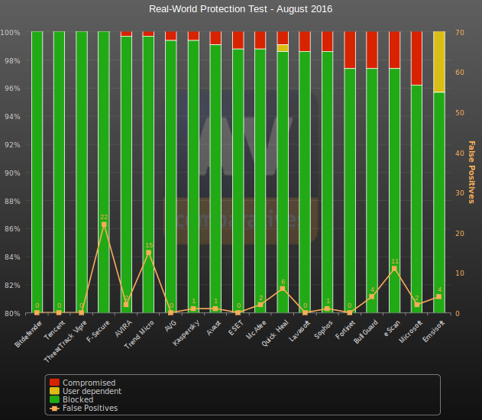
Task: Click the Emsisoft yellow user dependent segment
Action: tap(439, 61)
